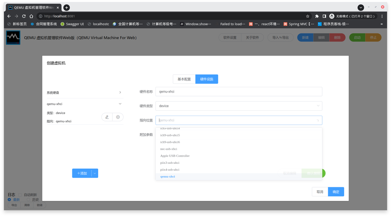Open 导入与导出 in the top toolbar
This screenshot has width=391, height=216.
coord(281,38)
